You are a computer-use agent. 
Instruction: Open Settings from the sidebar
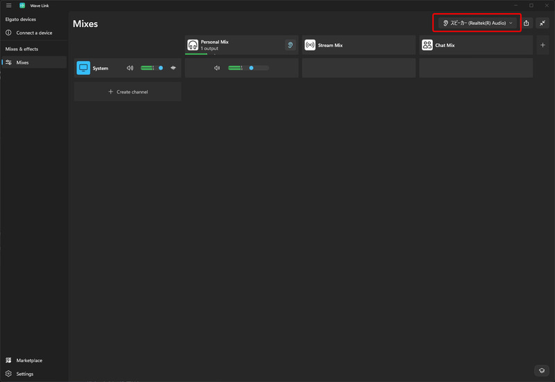tap(34, 374)
